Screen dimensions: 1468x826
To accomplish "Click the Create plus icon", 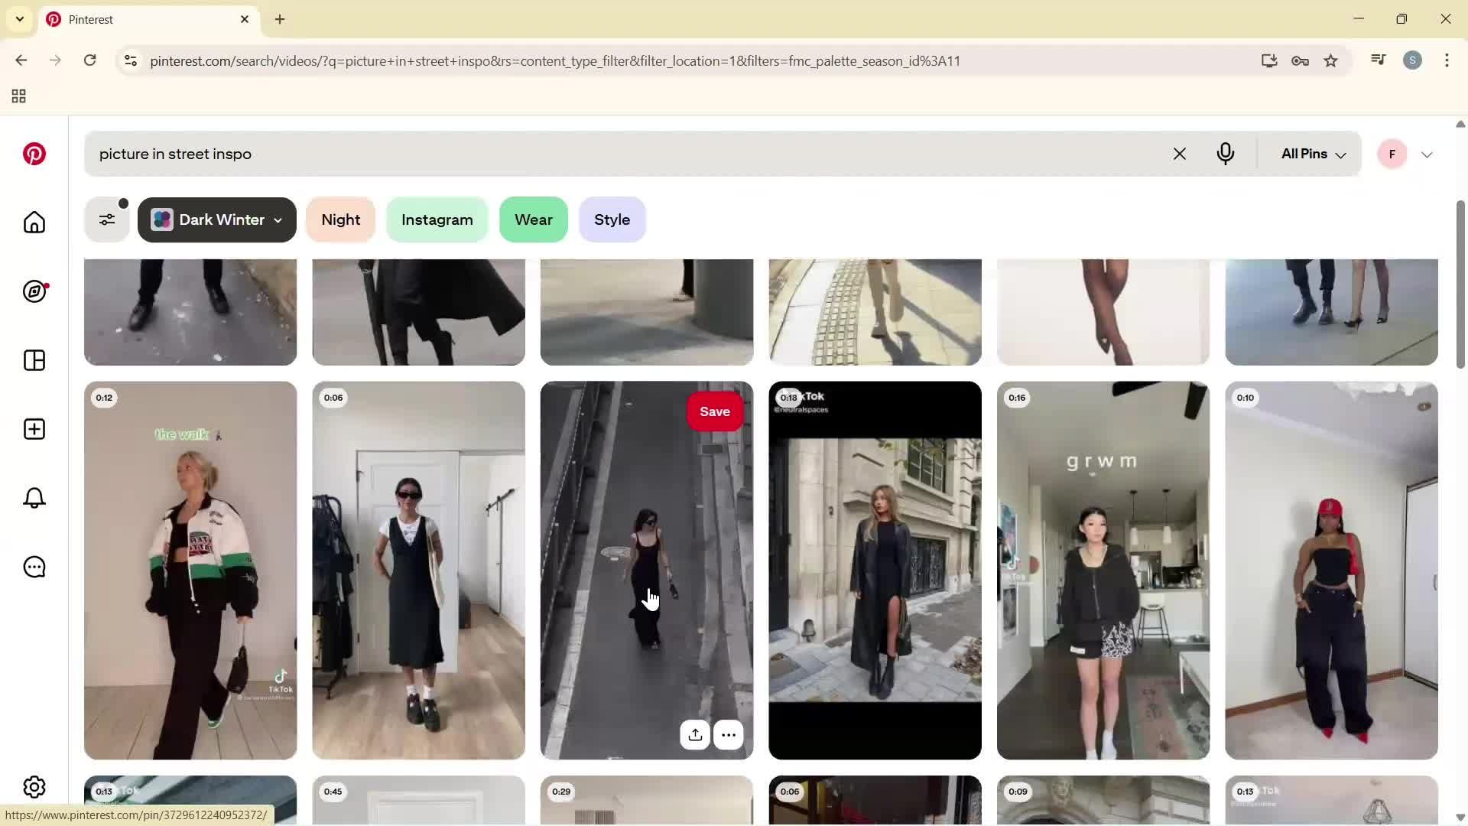I will point(34,429).
